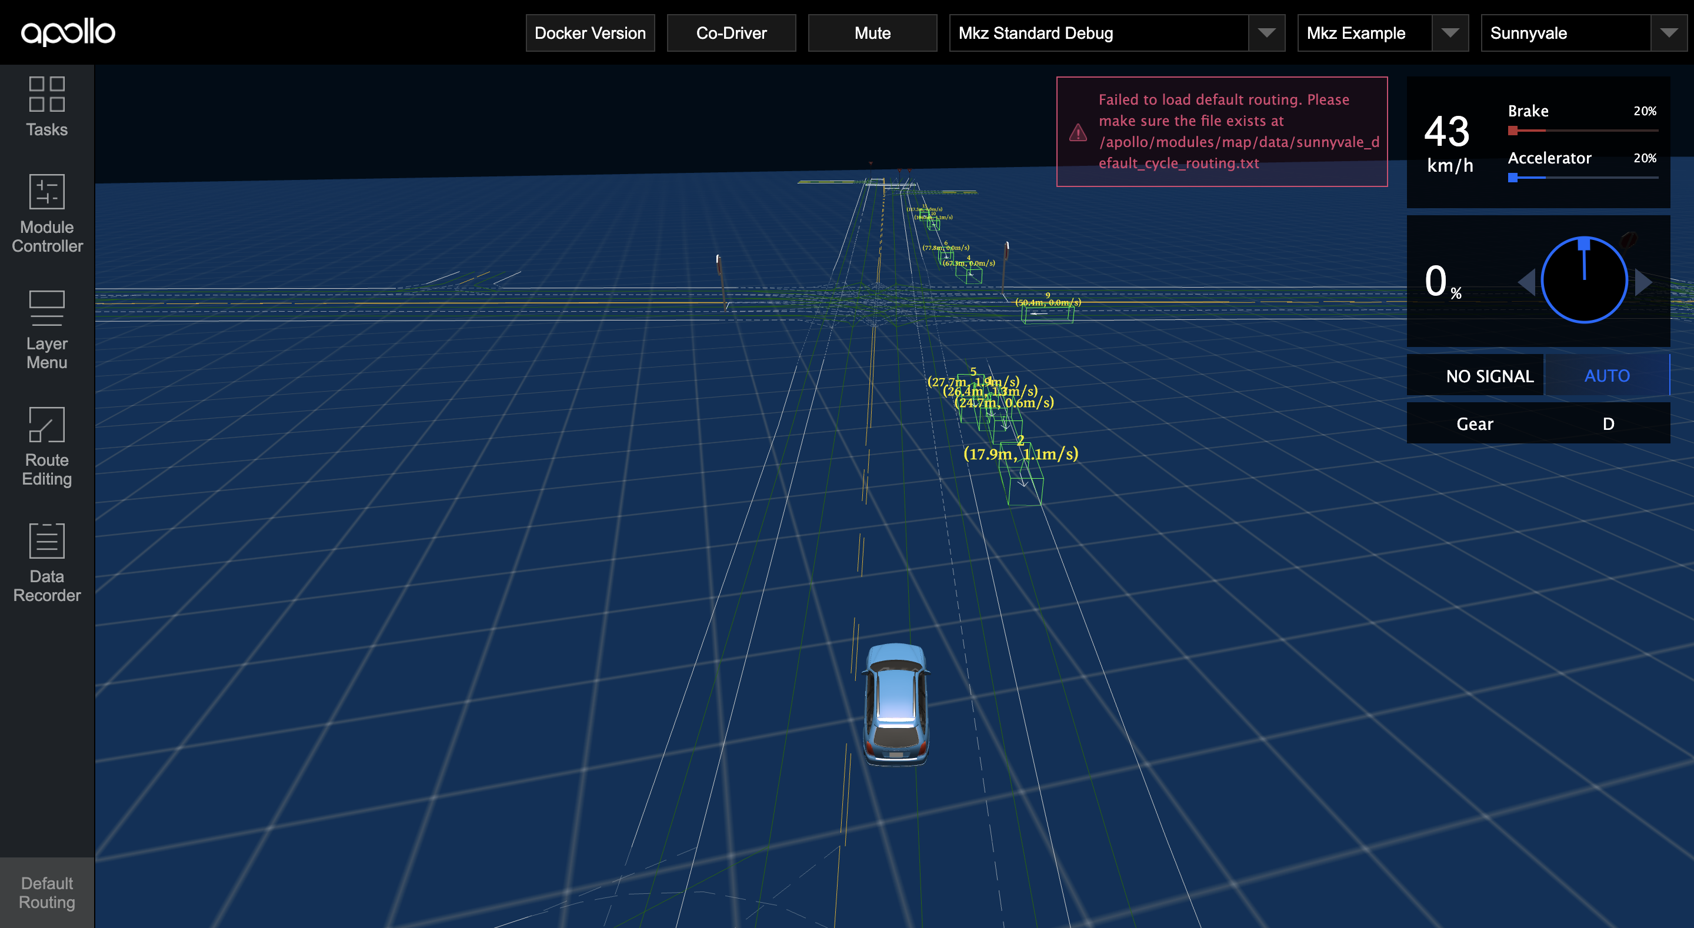Image resolution: width=1694 pixels, height=928 pixels.
Task: Click the left turn signal arrow
Action: [x=1526, y=282]
